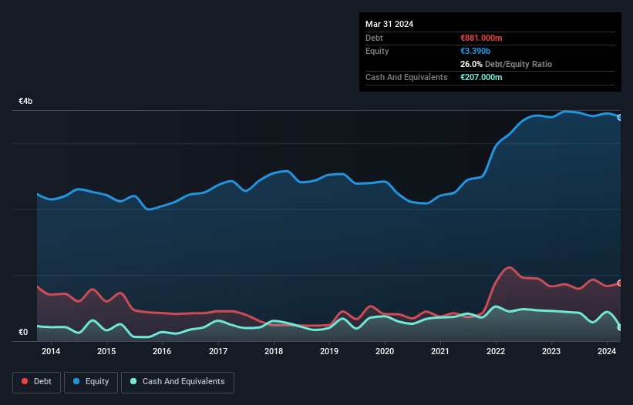Toggle the Cash And Equivalents legend button
Viewport: 633px width, 405px height.
(x=177, y=382)
